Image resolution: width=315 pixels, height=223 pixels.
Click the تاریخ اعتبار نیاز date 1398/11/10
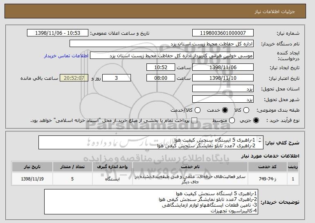pyautogui.click(x=223, y=78)
